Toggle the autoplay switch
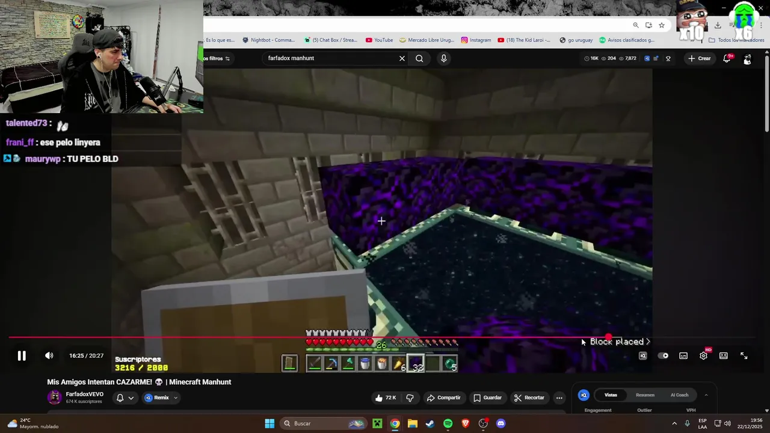The width and height of the screenshot is (770, 433). click(663, 355)
